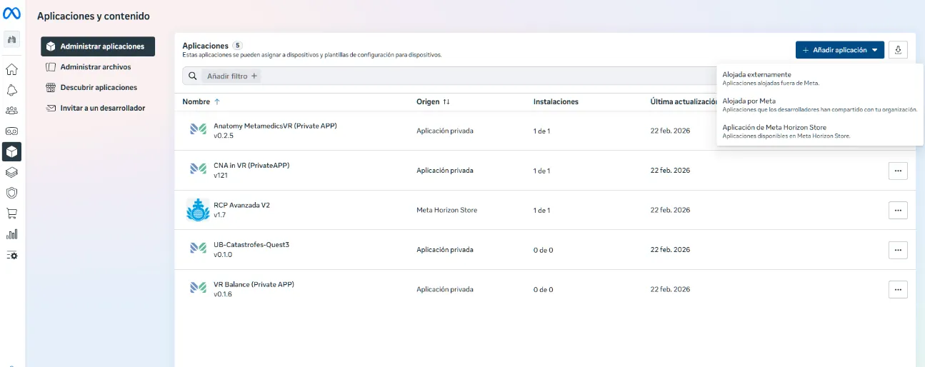Open Invitar a un desarrollador
The image size is (925, 367).
98,108
